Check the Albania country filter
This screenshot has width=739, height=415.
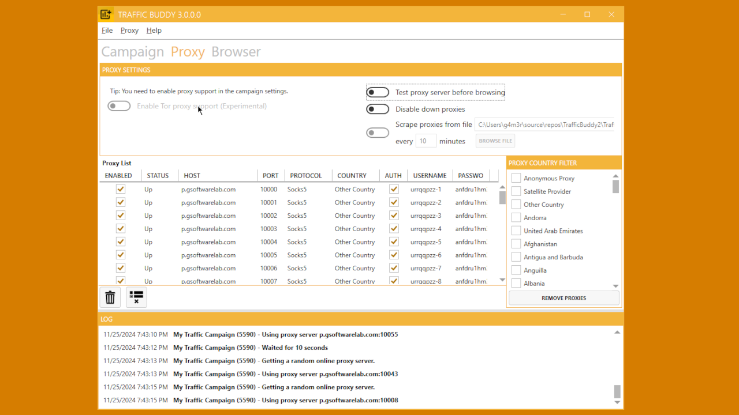click(516, 283)
